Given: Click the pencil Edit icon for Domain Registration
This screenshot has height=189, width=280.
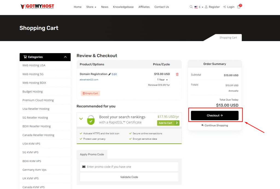Looking at the screenshot, I should [110, 74].
